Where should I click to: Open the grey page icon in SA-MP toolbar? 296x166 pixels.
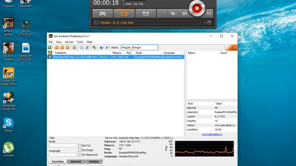coord(74,47)
